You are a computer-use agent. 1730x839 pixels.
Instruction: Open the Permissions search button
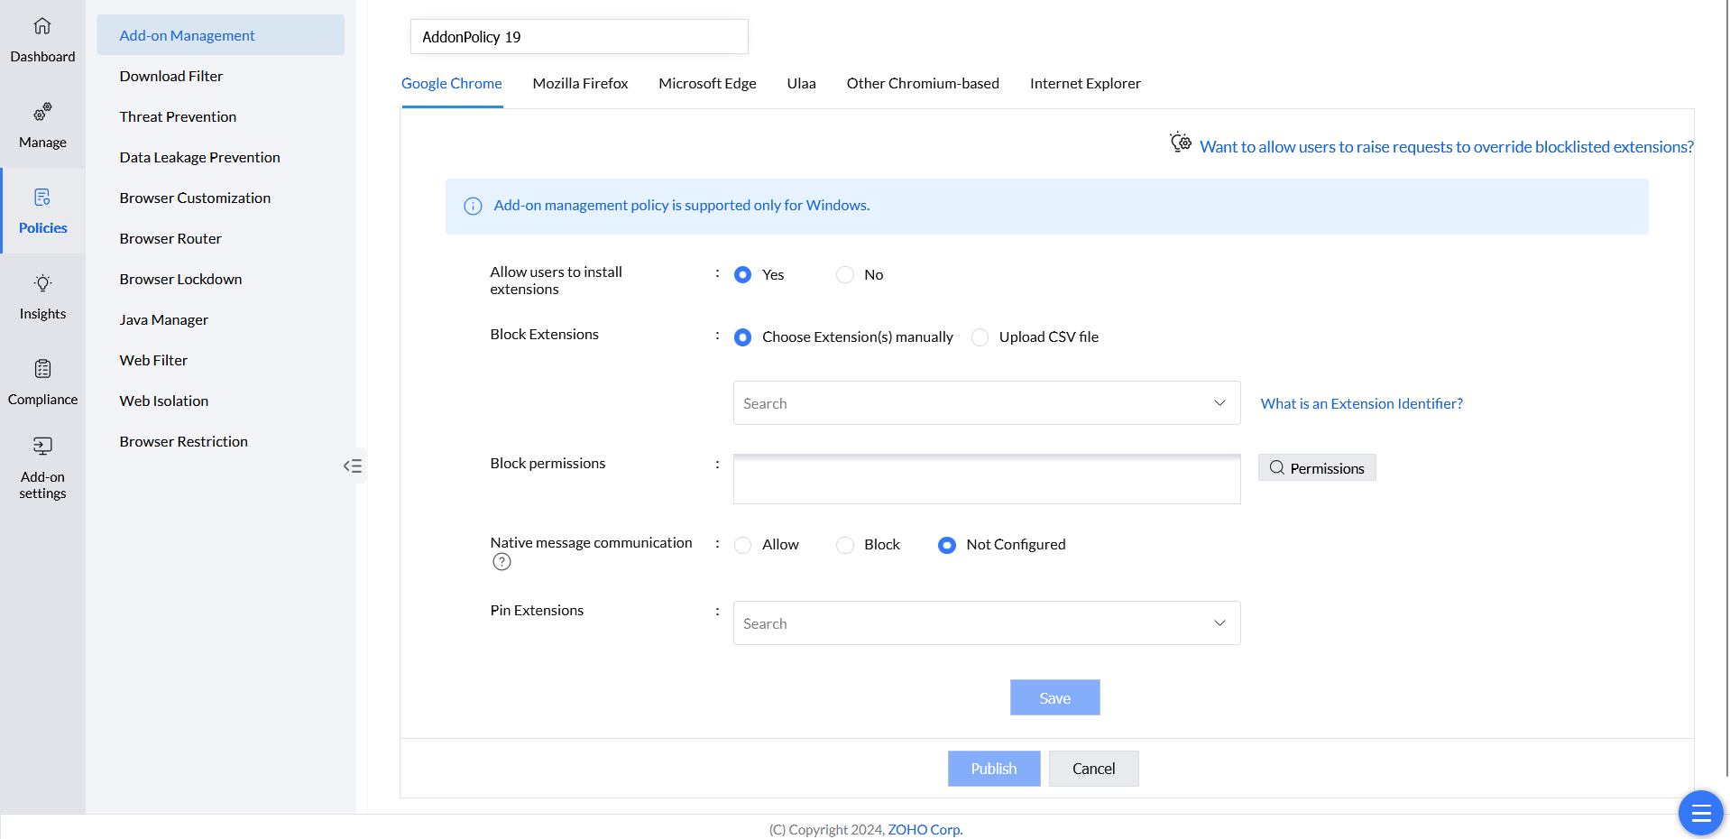click(x=1316, y=468)
